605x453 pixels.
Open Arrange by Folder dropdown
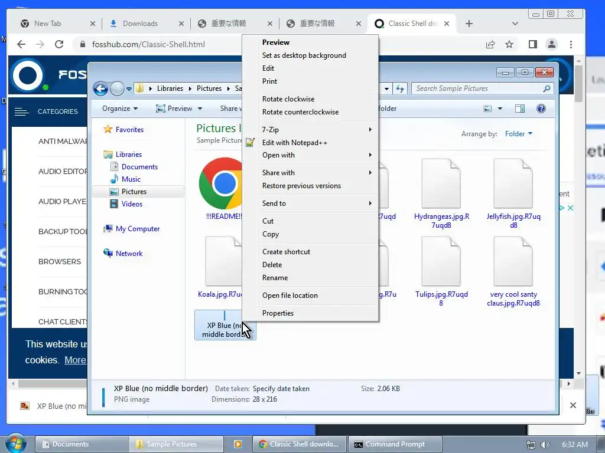click(x=519, y=134)
